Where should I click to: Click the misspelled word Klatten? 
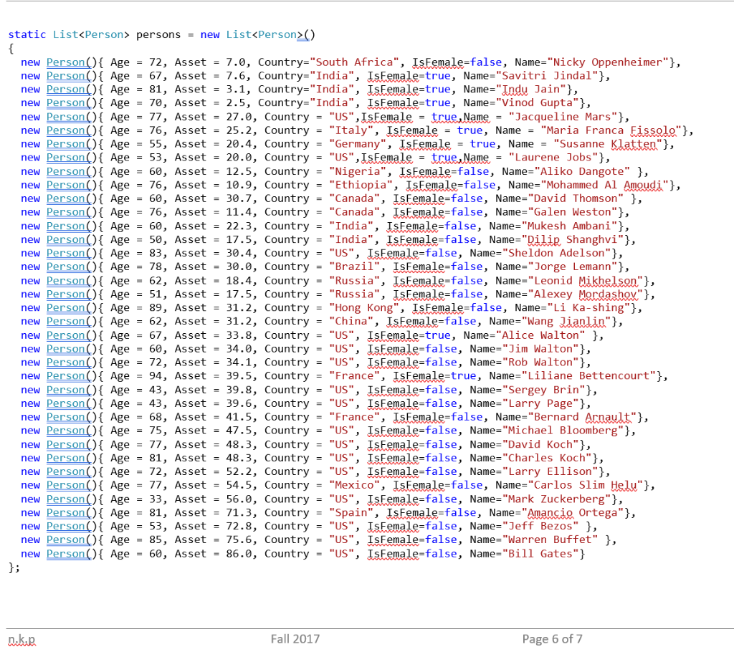635,143
